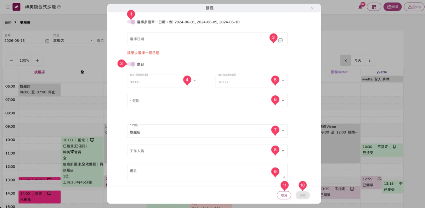Toggle the multiple single-date selection switch
425x208 pixels.
click(x=131, y=22)
